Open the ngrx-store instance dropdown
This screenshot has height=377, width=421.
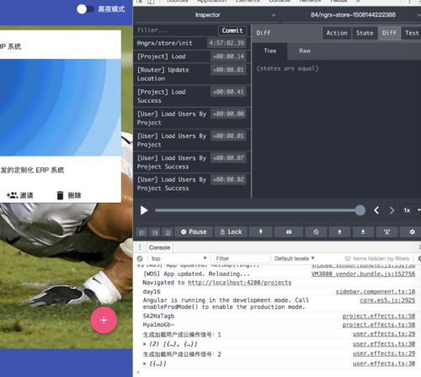click(x=353, y=15)
